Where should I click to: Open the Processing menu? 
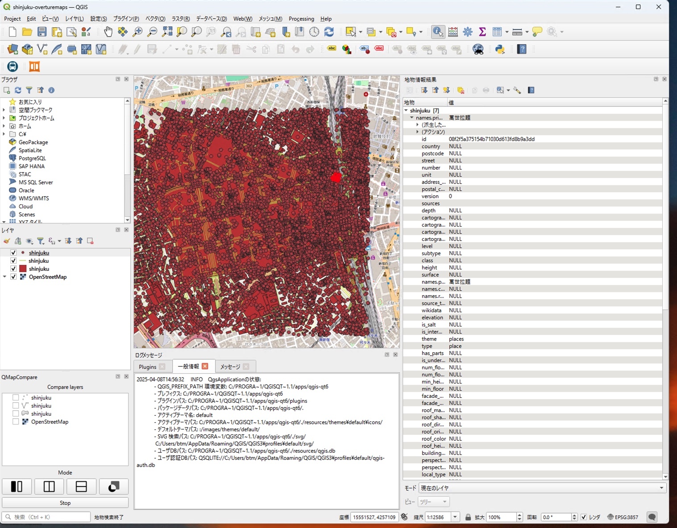[x=301, y=19]
